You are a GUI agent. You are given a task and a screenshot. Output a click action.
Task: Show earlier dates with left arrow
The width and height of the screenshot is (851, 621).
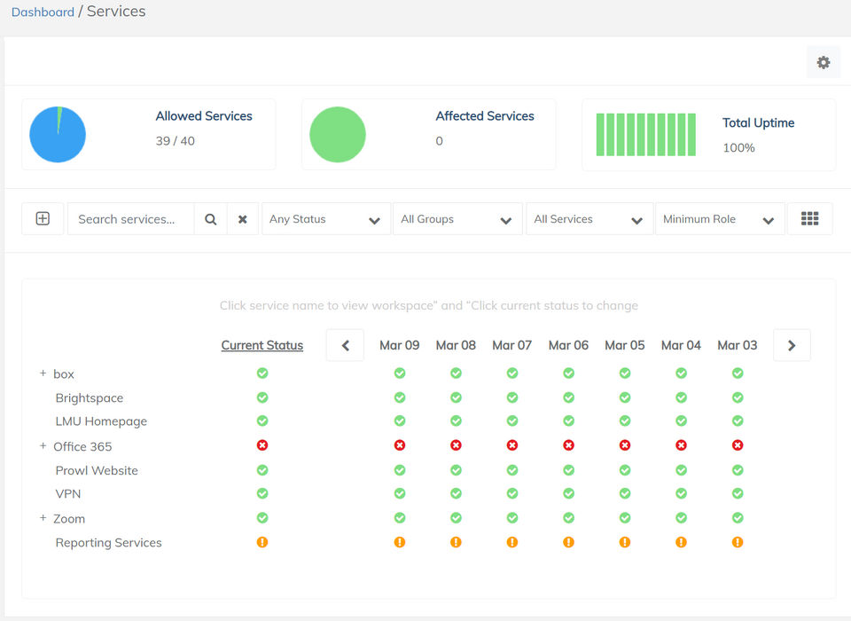(x=345, y=345)
